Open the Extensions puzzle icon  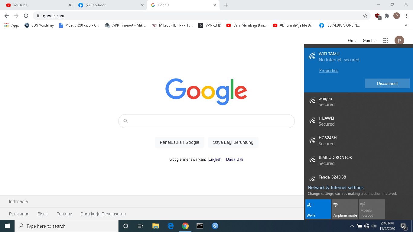387,16
